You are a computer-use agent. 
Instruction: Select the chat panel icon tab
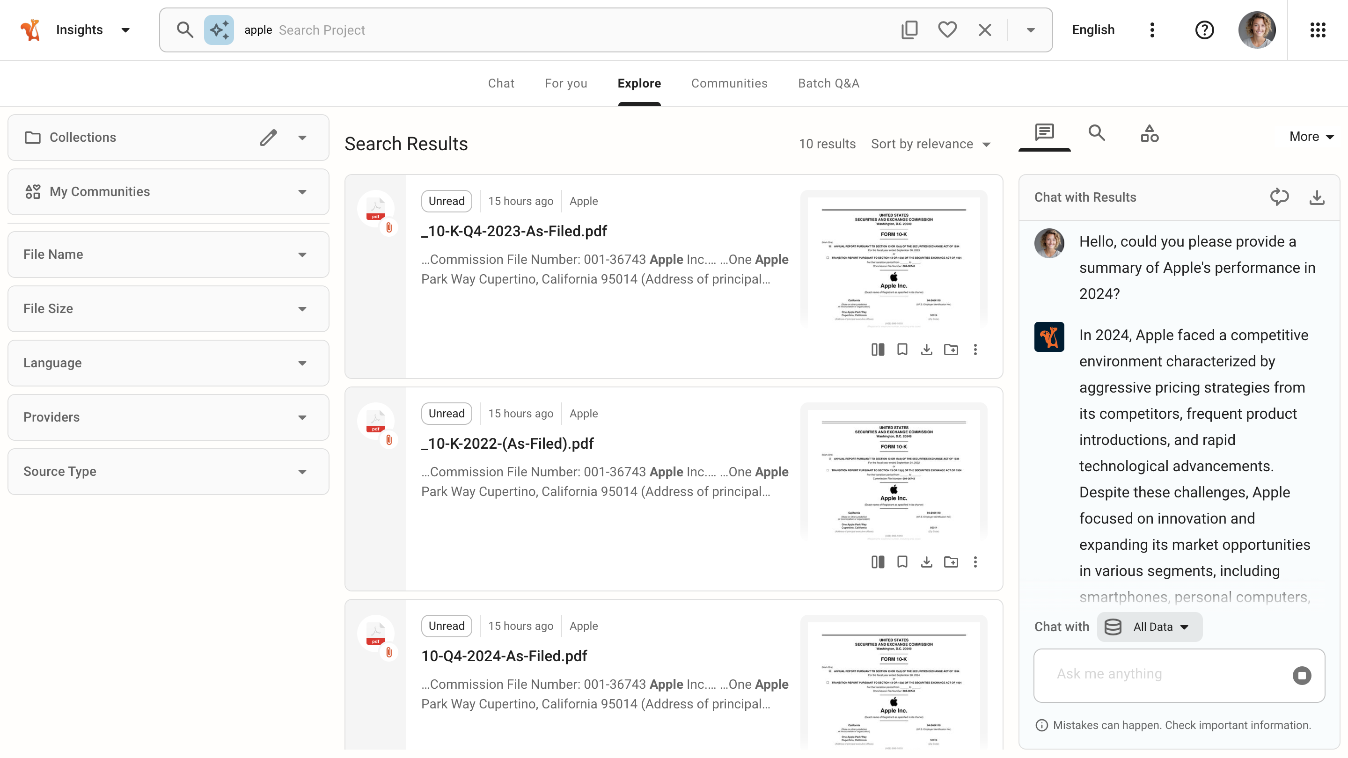point(1044,132)
